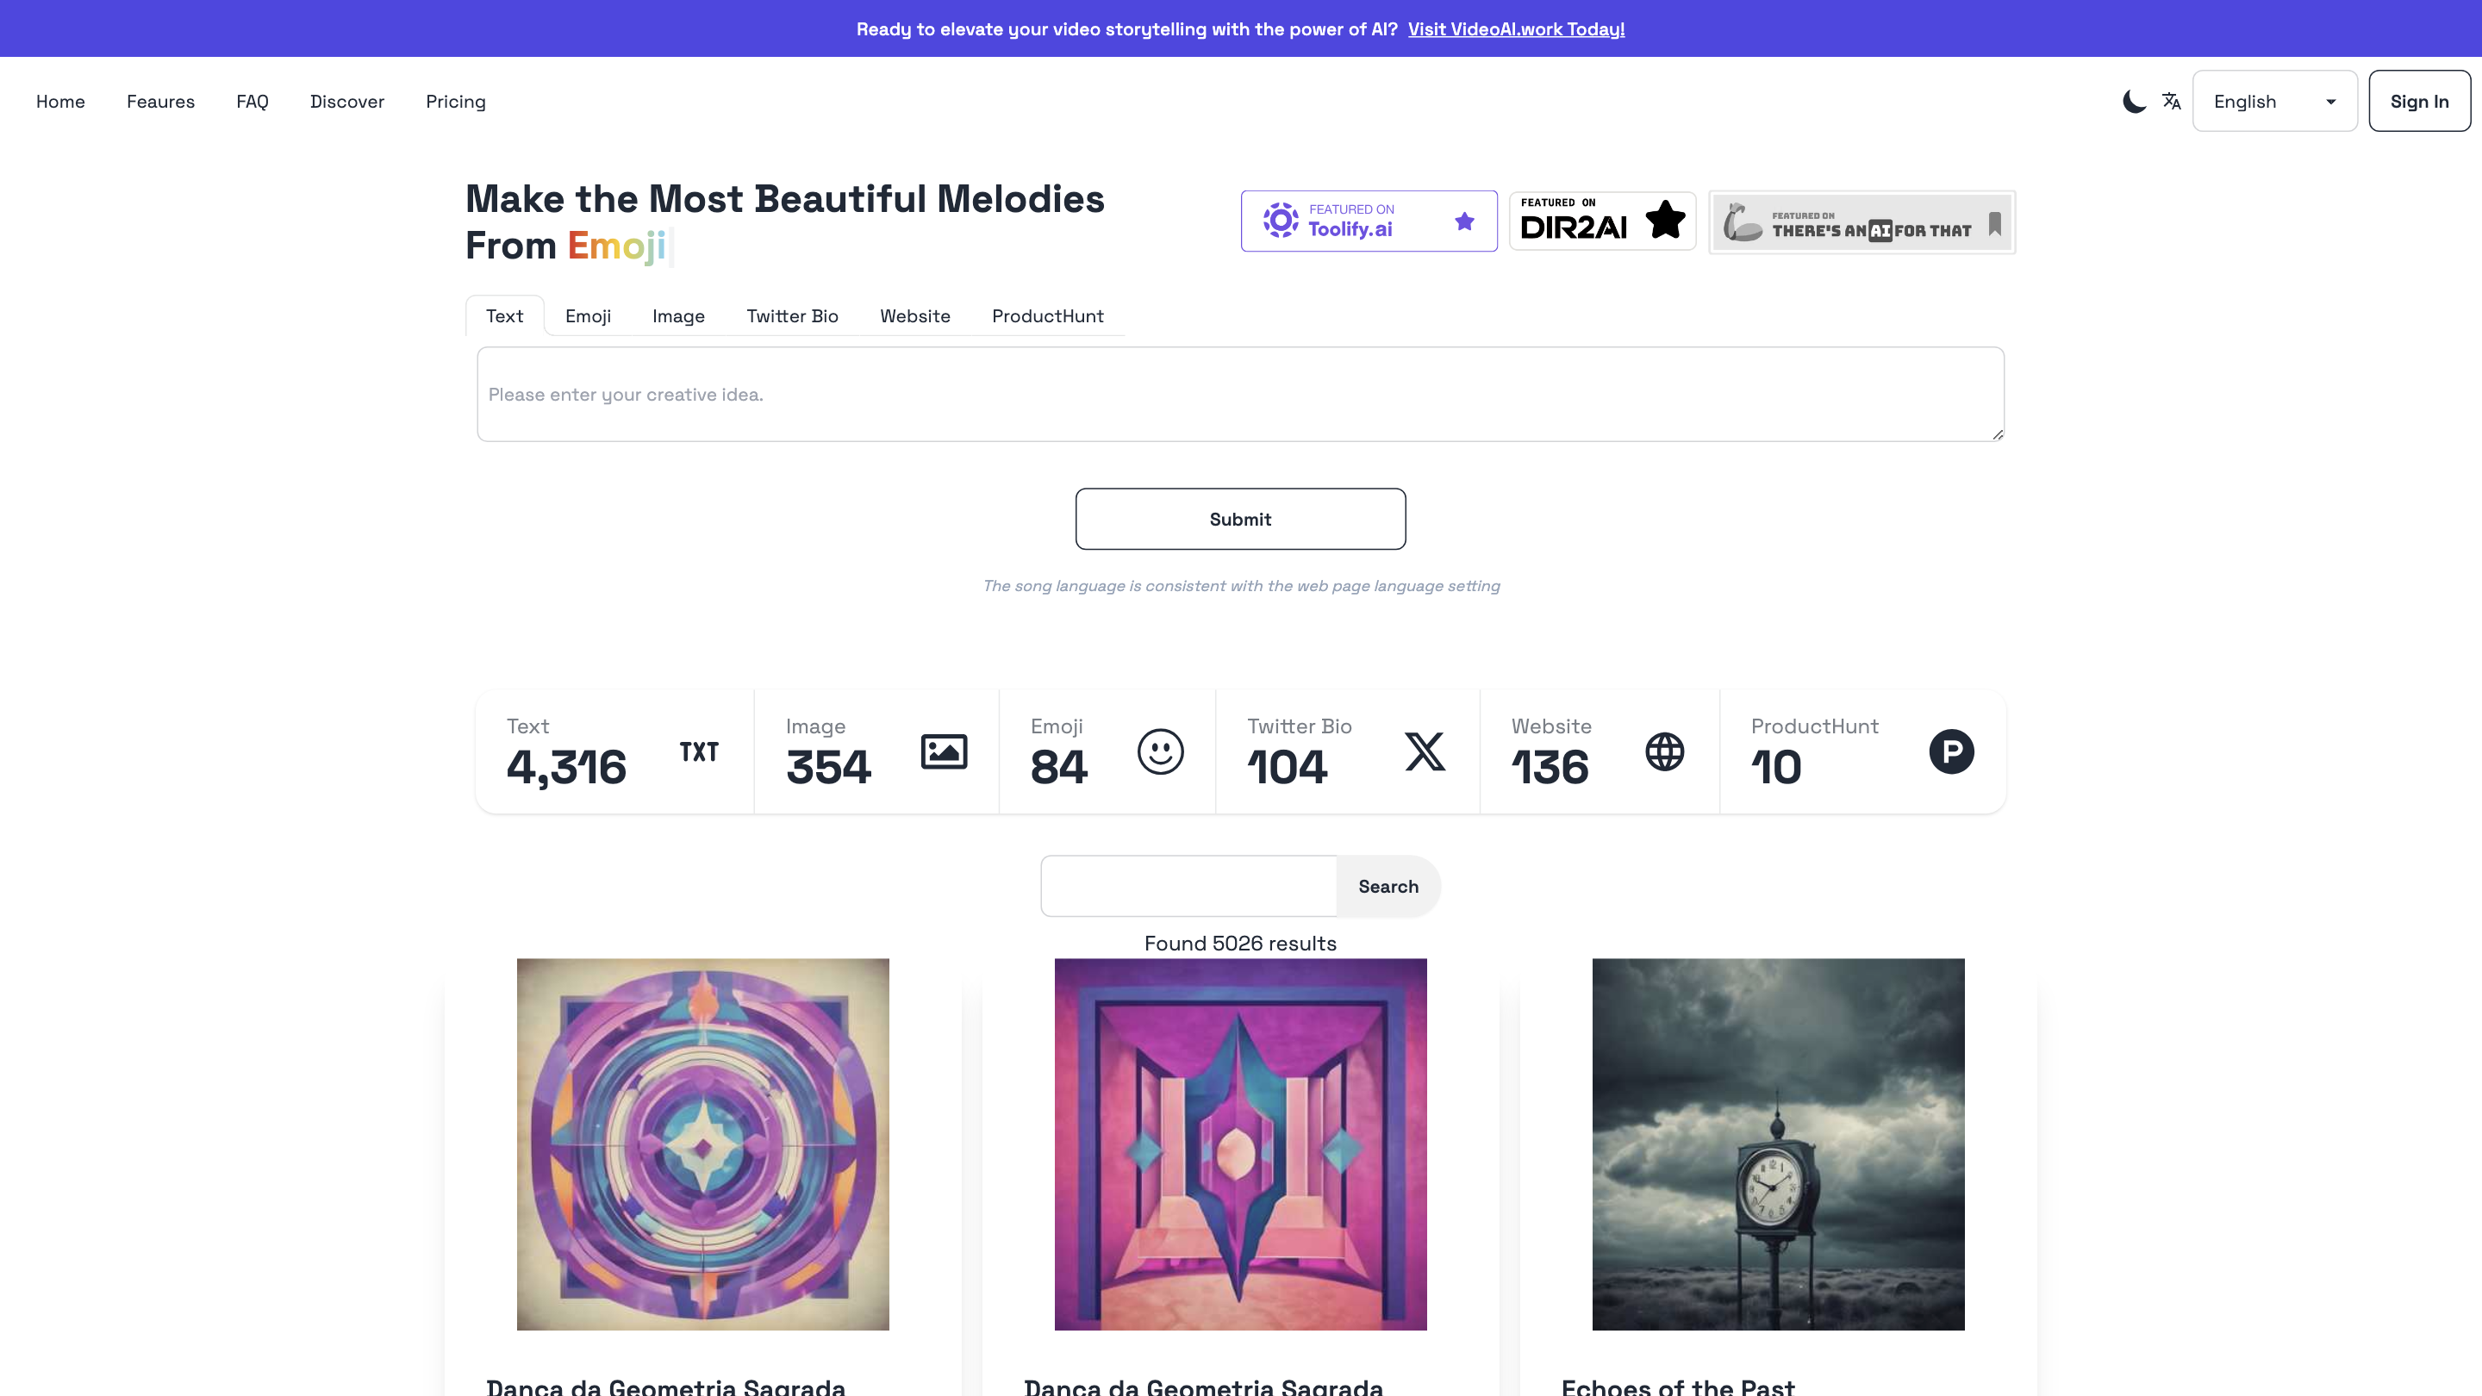2482x1396 pixels.
Task: Click the smiley icon in the Emoji stat card
Action: [x=1160, y=752]
